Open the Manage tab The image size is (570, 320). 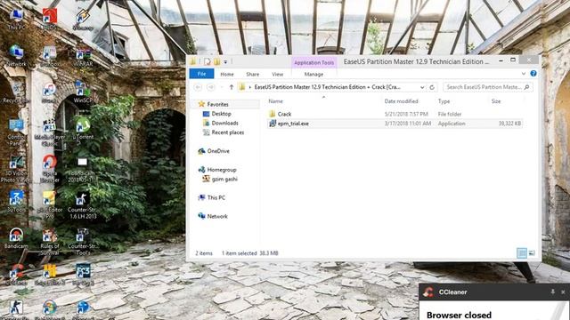click(x=313, y=74)
